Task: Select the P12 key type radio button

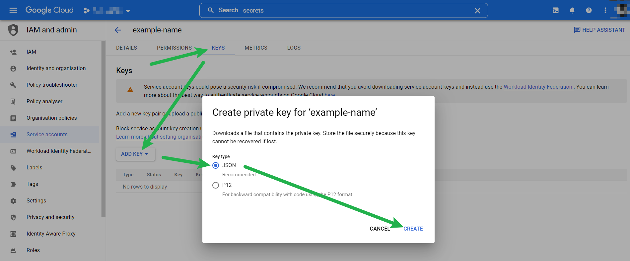Action: (216, 185)
